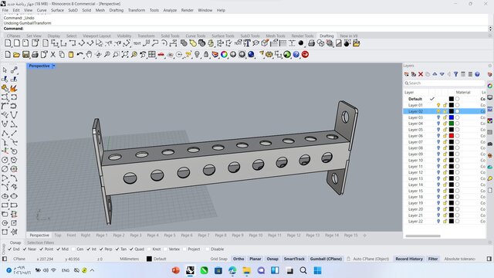Image resolution: width=494 pixels, height=278 pixels.
Task: Click the Move layer up triangle
Action: (x=435, y=74)
